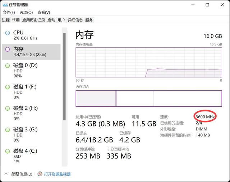Click the resource monitor icon at bottom
Screen dimensions: 230x182
point(40,174)
